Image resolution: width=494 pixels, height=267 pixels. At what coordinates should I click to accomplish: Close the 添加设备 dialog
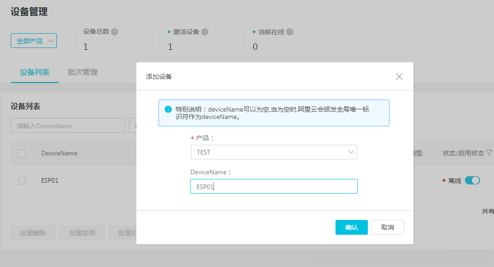click(x=399, y=77)
